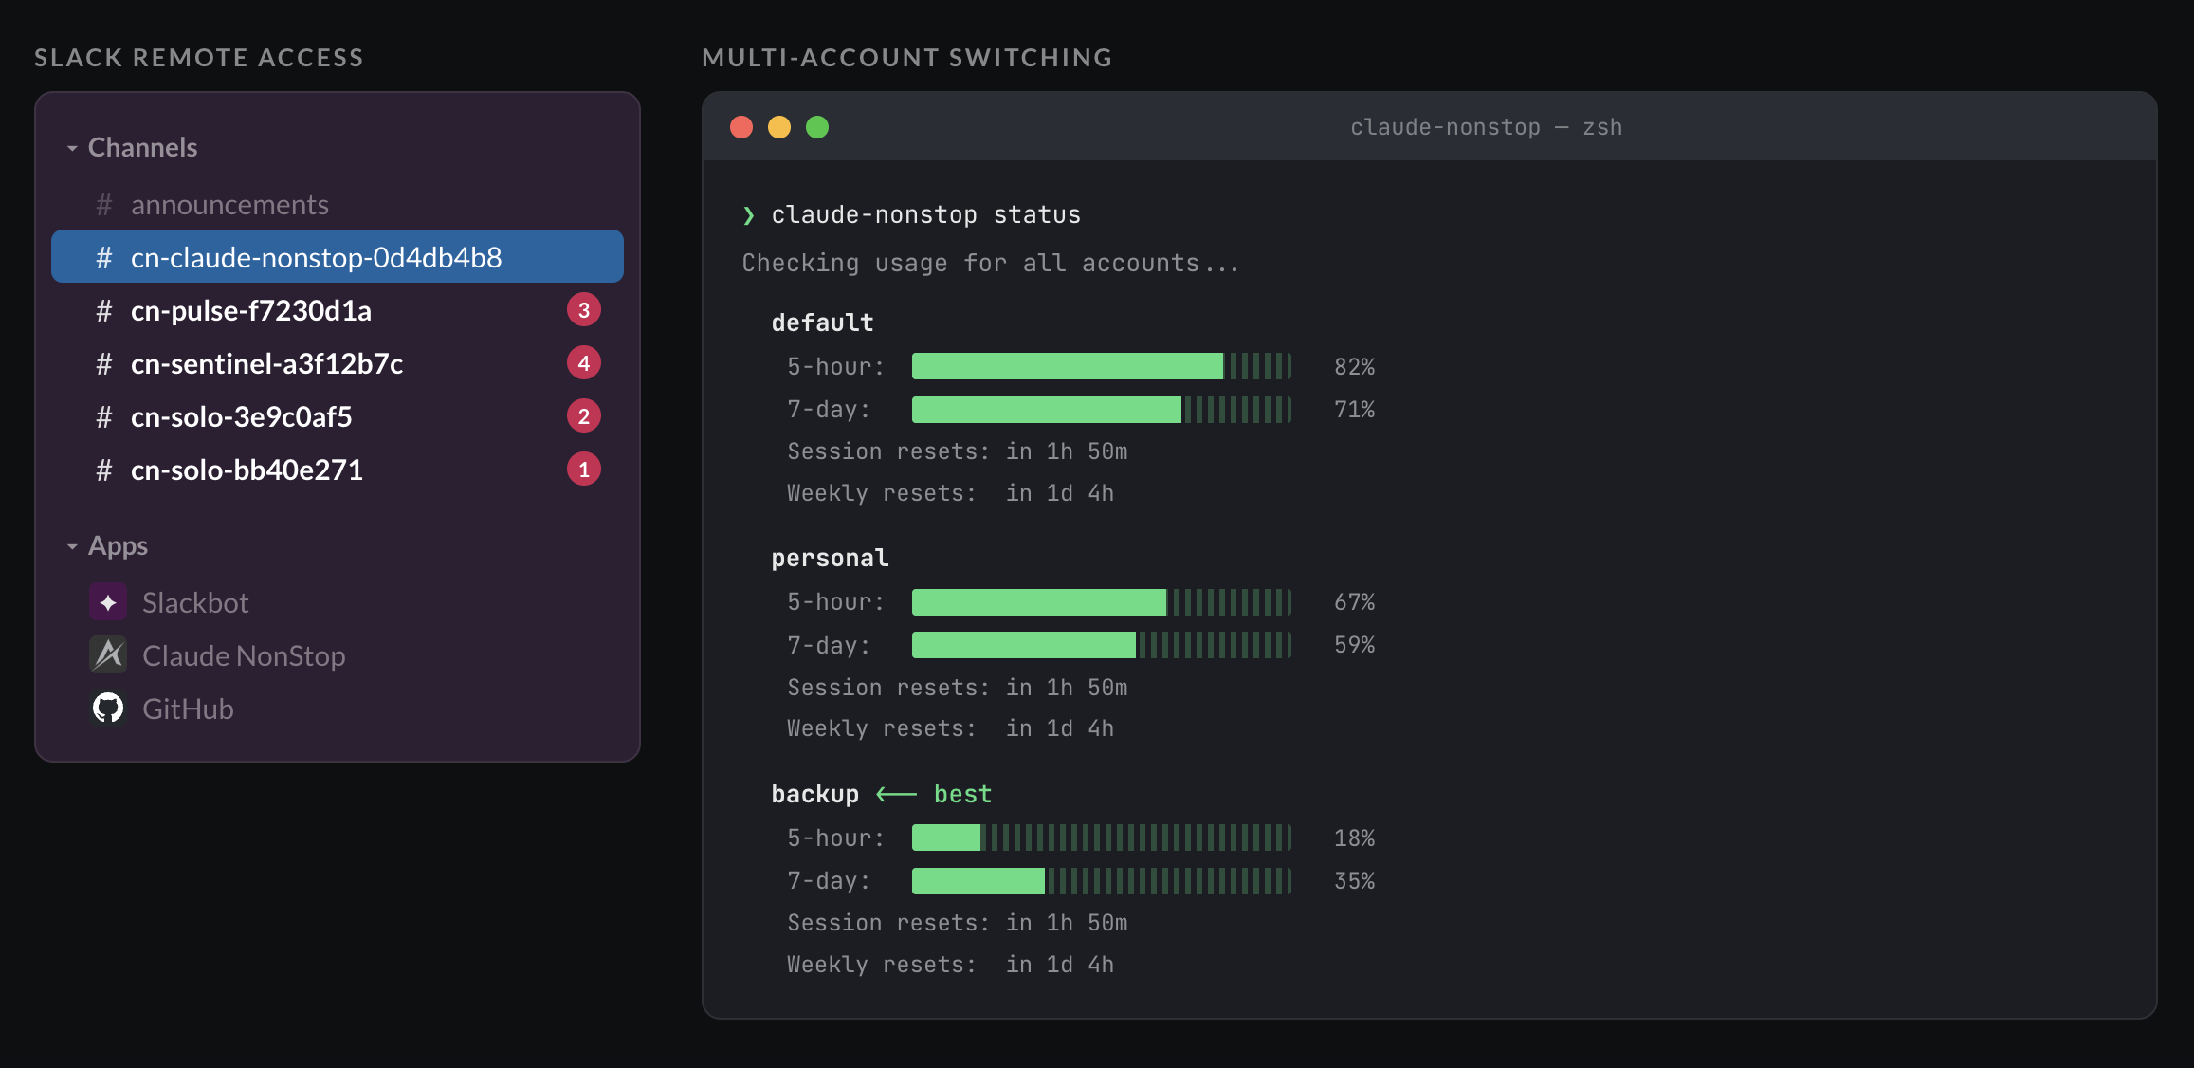The image size is (2194, 1068).
Task: Open channel cn-solo-bb40e271
Action: pos(338,470)
